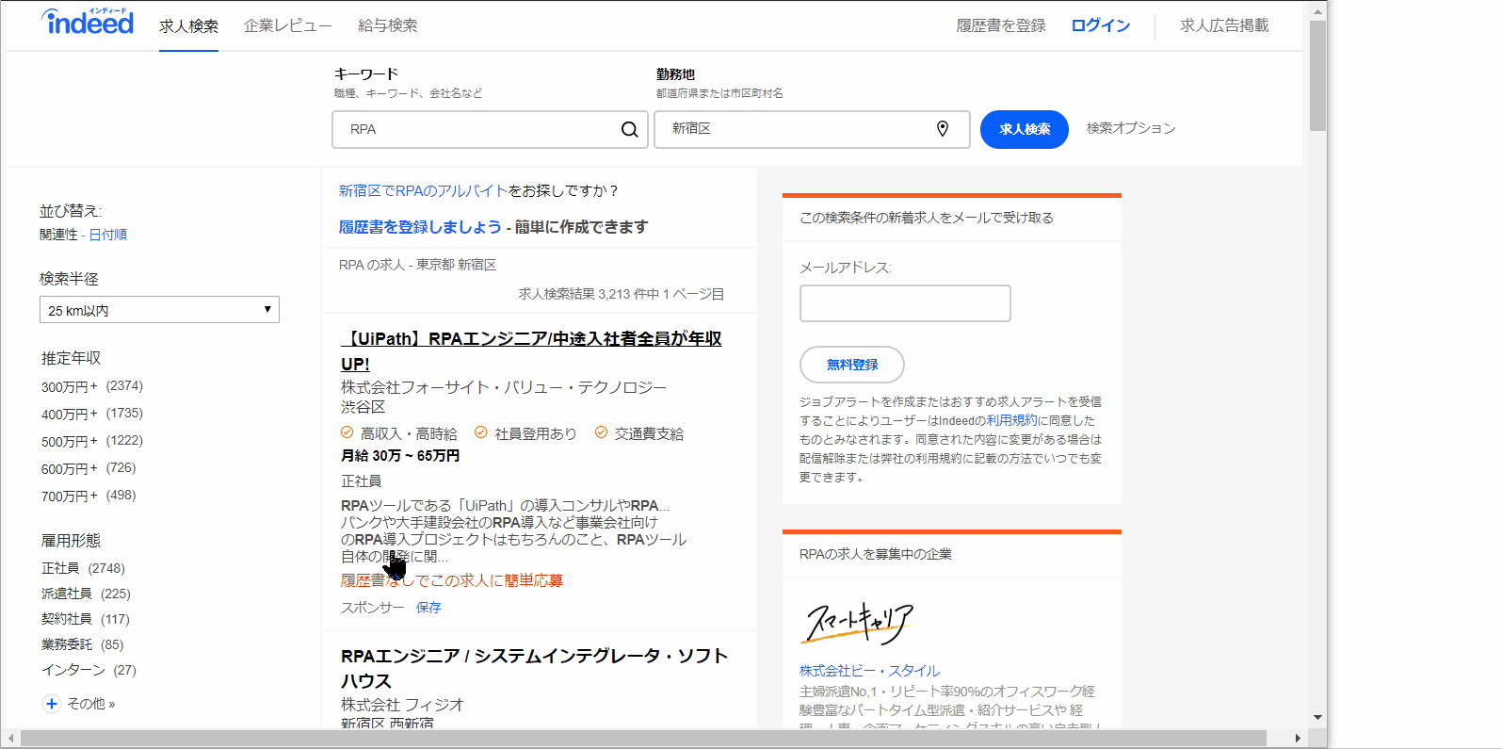Click the plus icon beside その他
Screen dimensions: 1502x749
click(x=52, y=704)
